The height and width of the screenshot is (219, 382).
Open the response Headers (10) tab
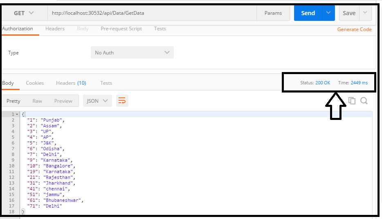click(71, 83)
